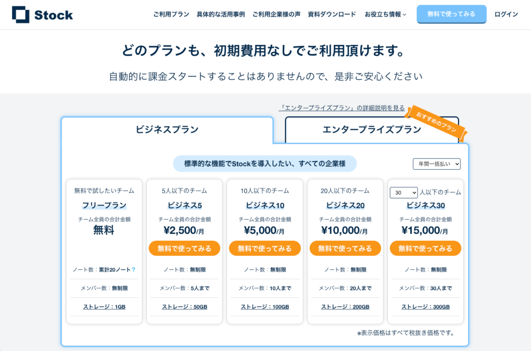Select the ビジネスプラン tab
531x351 pixels.
click(x=167, y=130)
